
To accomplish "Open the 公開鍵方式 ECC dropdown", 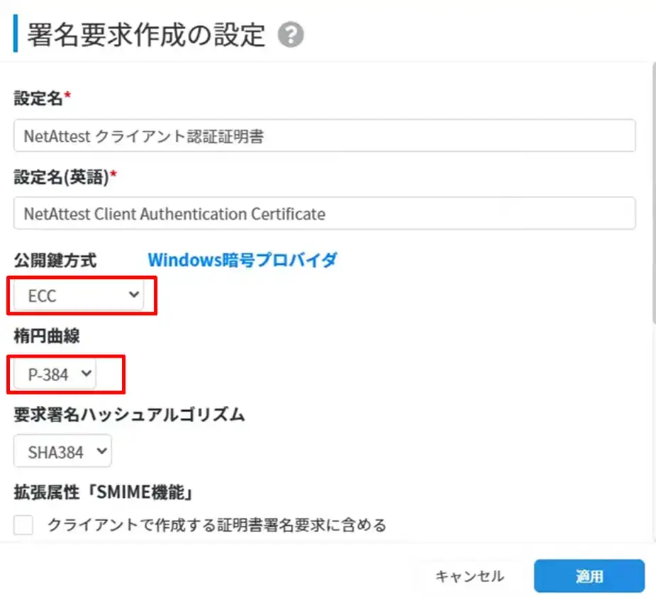I will (x=79, y=296).
